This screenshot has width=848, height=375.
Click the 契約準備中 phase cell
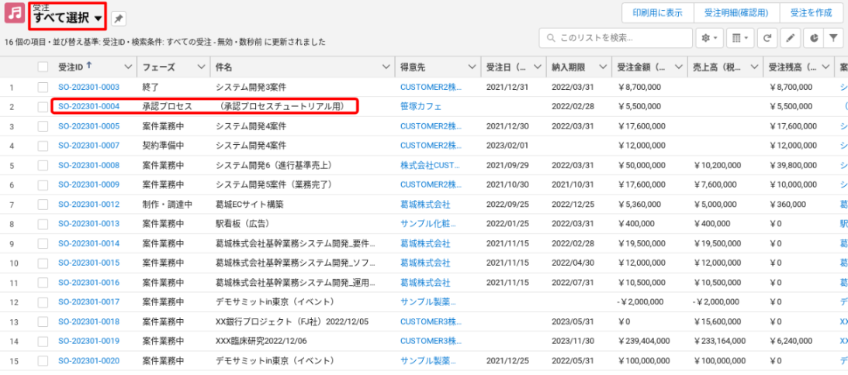[164, 146]
